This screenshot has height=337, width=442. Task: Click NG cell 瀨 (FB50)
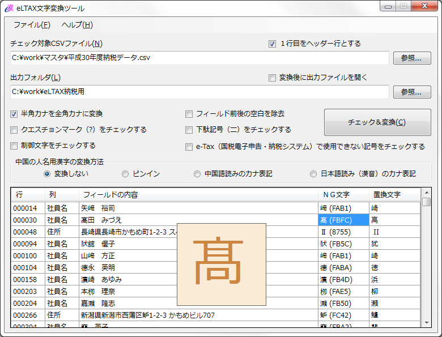(343, 303)
